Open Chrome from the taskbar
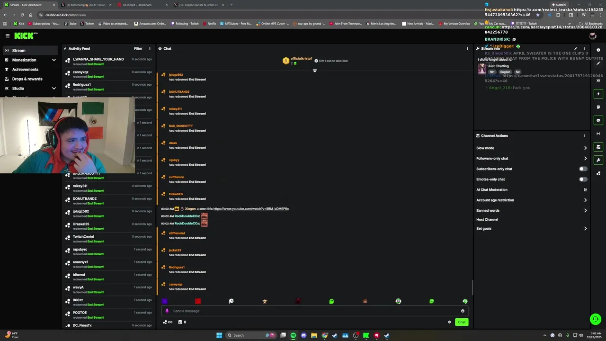This screenshot has width=606, height=341. pyautogui.click(x=324, y=335)
